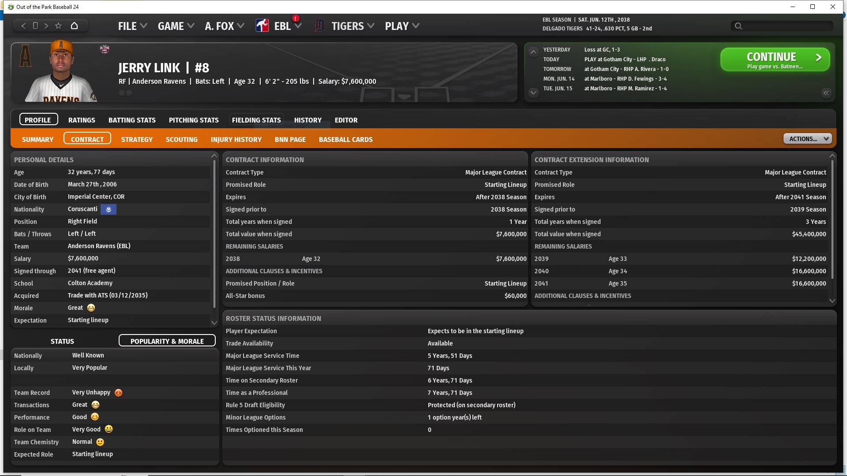Open the Batting Stats tab
The width and height of the screenshot is (847, 476).
[x=132, y=120]
